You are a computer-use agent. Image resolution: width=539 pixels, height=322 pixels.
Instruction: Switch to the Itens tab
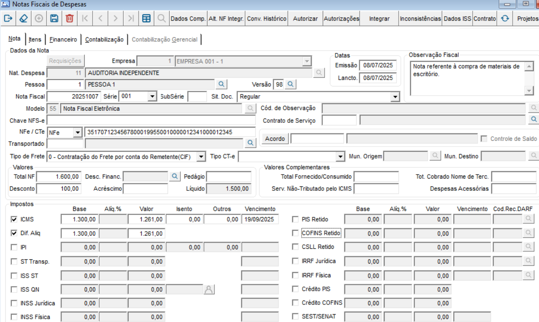click(35, 39)
